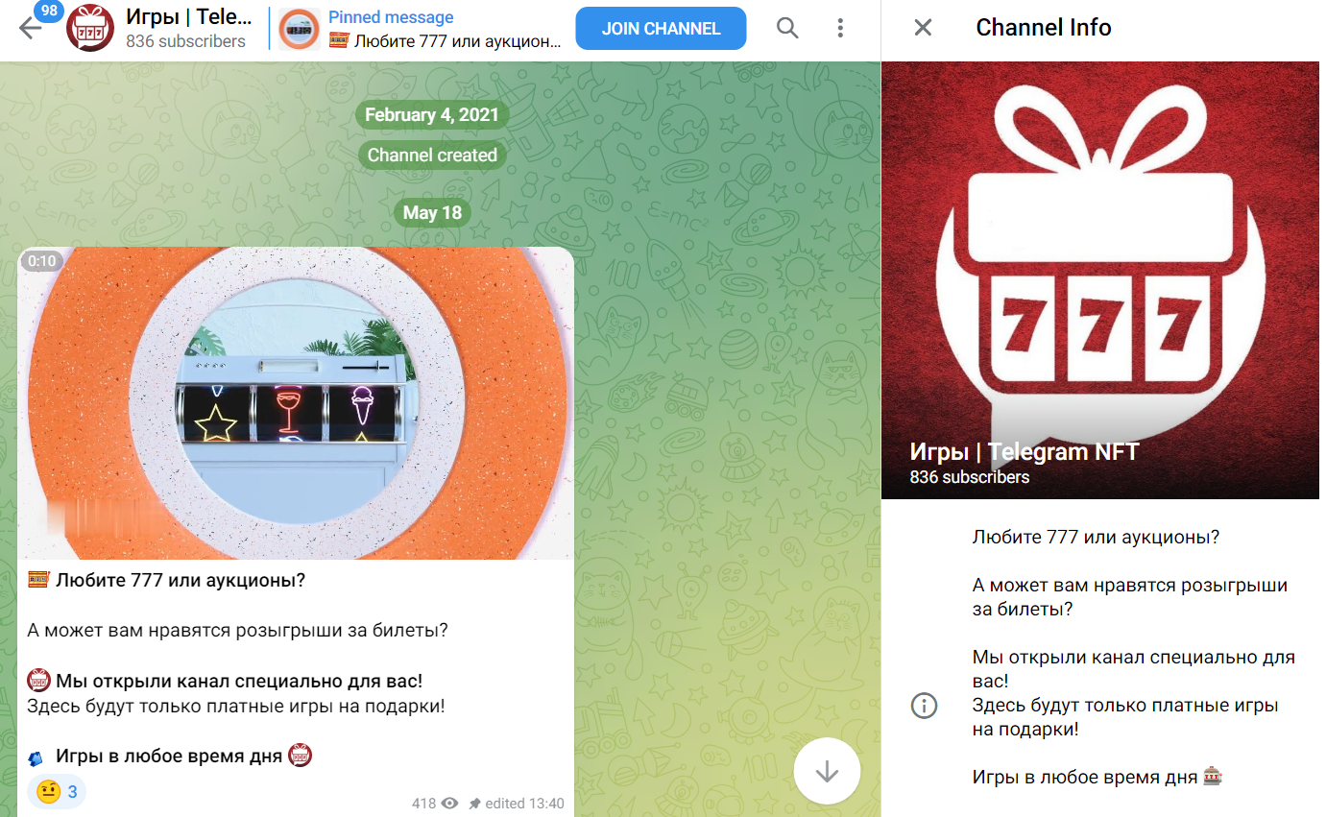
Task: Click slot machine emoji ending the info description
Action: [1213, 777]
